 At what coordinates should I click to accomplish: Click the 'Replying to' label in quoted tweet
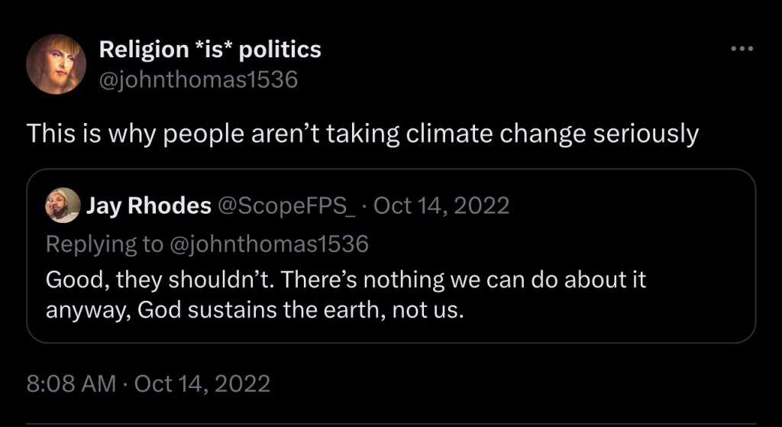[104, 244]
